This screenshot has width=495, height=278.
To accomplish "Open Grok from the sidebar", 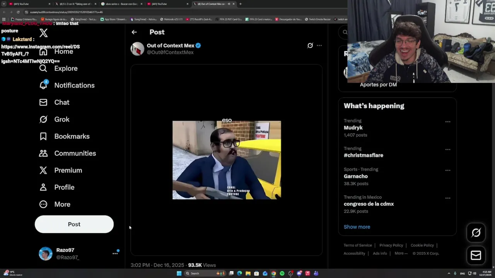I will click(x=54, y=119).
